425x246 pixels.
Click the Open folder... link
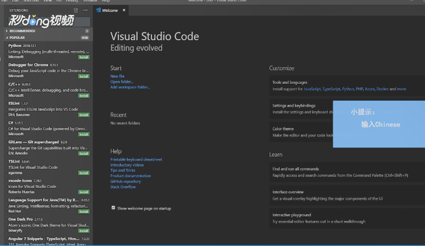coord(122,82)
